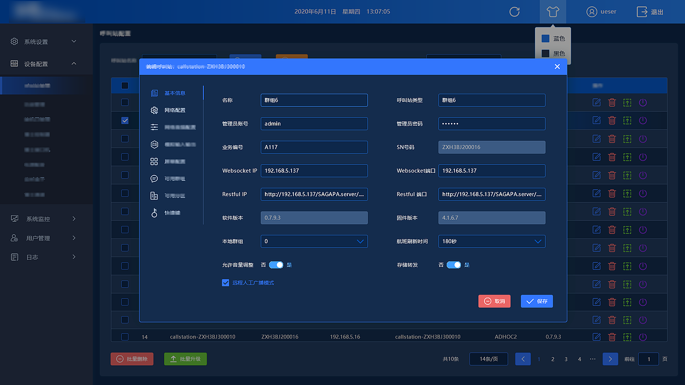This screenshot has width=685, height=385.
Task: Open the 14条/页 page size dropdown
Action: 489,359
